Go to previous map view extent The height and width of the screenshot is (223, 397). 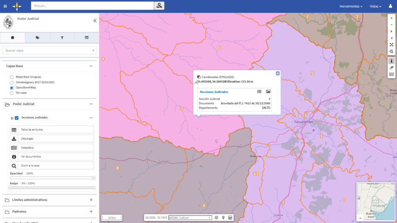click(392, 38)
